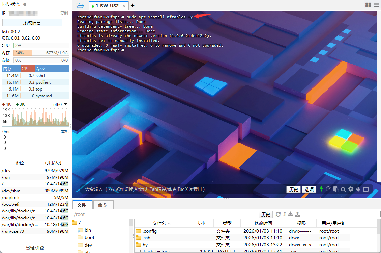Click the 系统信息 button
The image size is (381, 253).
pyautogui.click(x=32, y=23)
